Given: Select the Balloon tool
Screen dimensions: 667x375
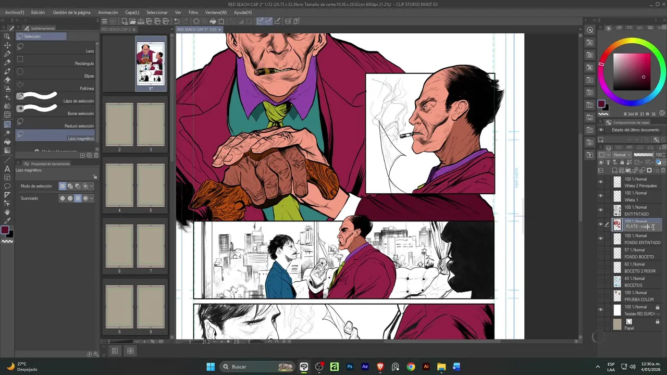Looking at the screenshot, I should [x=7, y=186].
